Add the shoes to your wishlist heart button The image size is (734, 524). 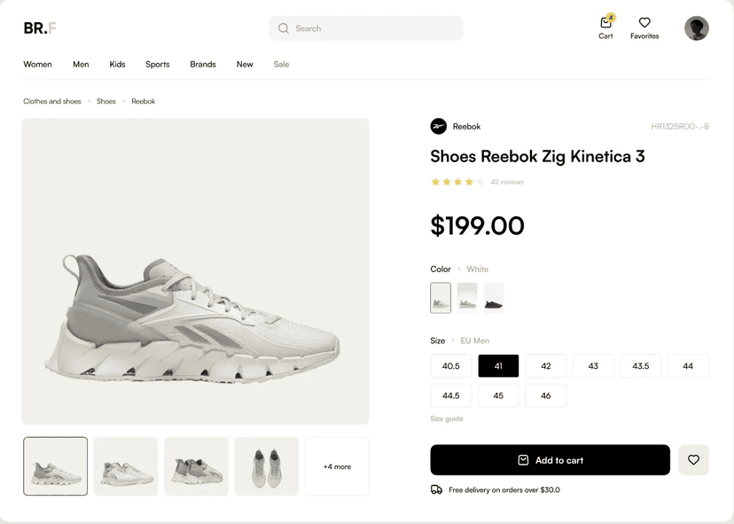693,459
